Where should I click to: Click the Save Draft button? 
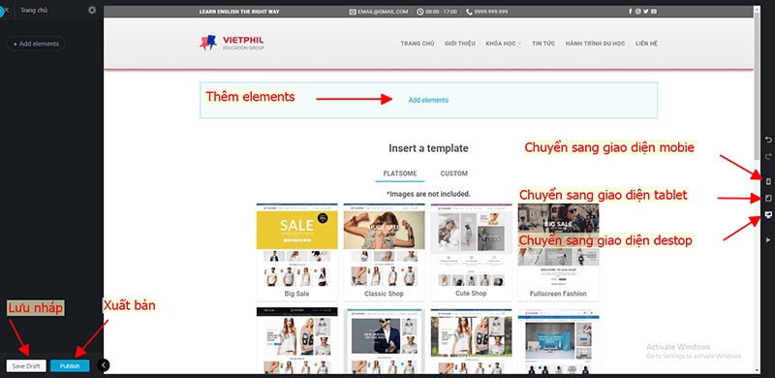(26, 365)
